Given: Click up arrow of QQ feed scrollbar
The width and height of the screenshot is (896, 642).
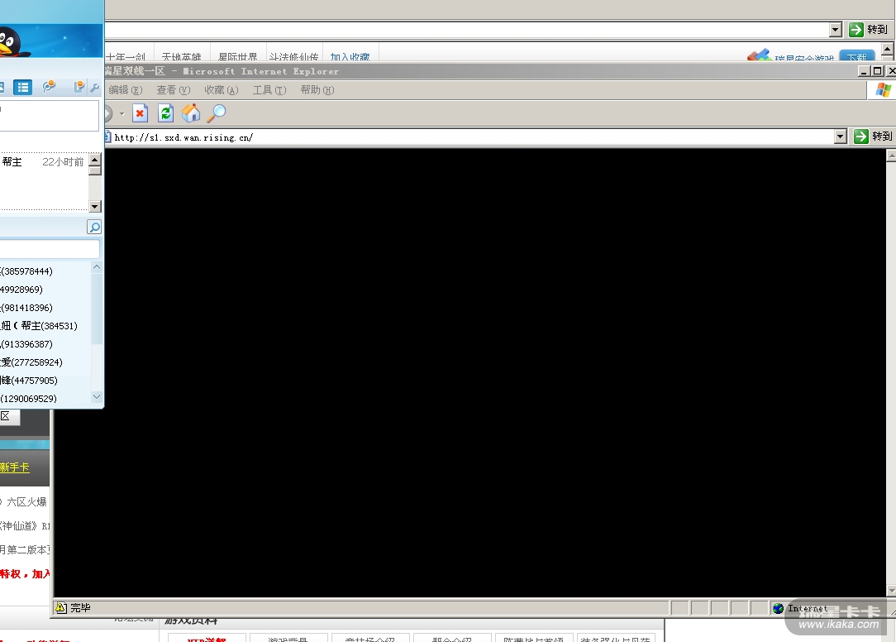Looking at the screenshot, I should [95, 159].
